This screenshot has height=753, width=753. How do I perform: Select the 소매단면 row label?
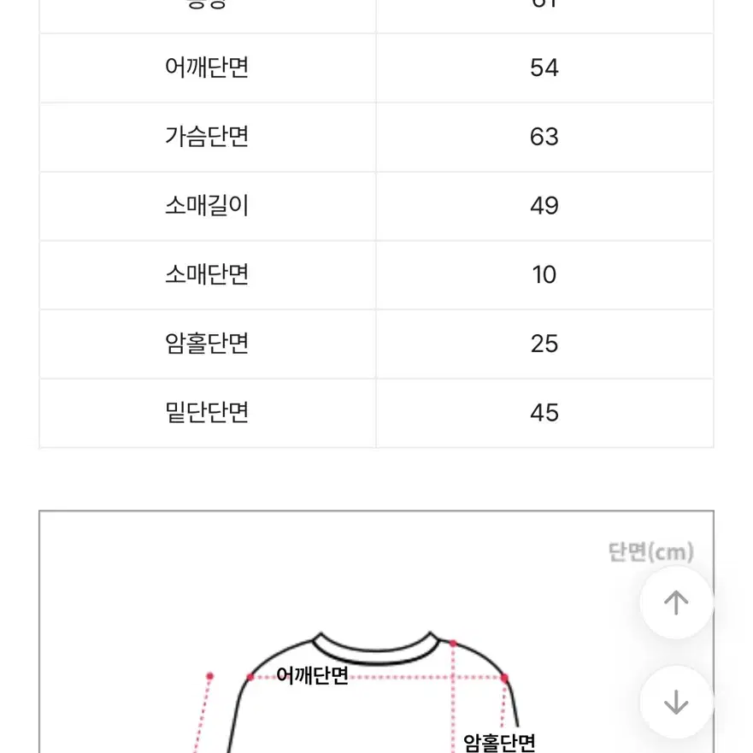click(207, 274)
